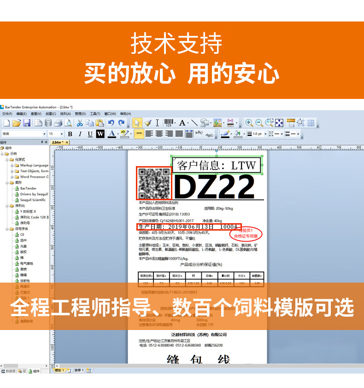This screenshot has height=388, width=364.
Task: Open the line thickness 1.0 pt dropdown
Action: click(x=265, y=134)
